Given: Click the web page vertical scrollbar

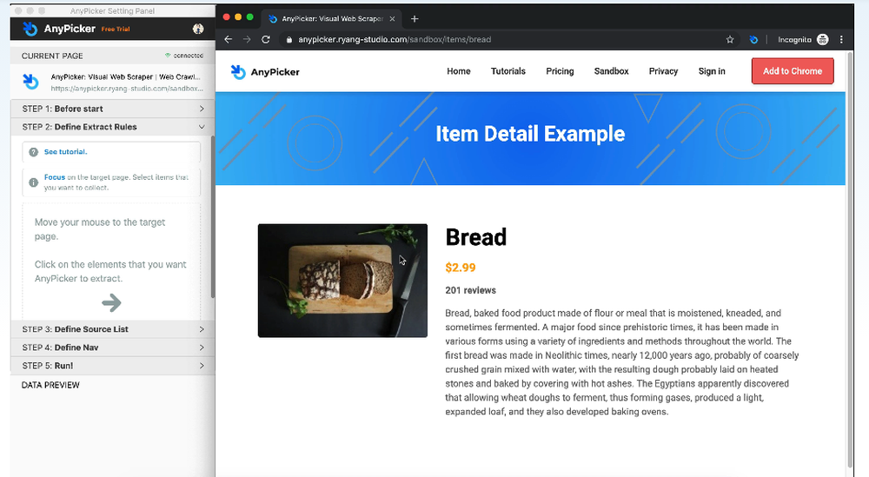Looking at the screenshot, I should [x=850, y=261].
